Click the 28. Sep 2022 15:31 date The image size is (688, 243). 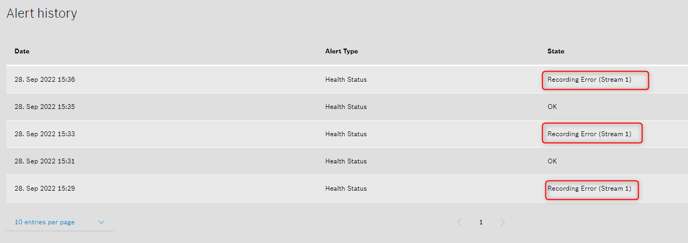click(45, 161)
